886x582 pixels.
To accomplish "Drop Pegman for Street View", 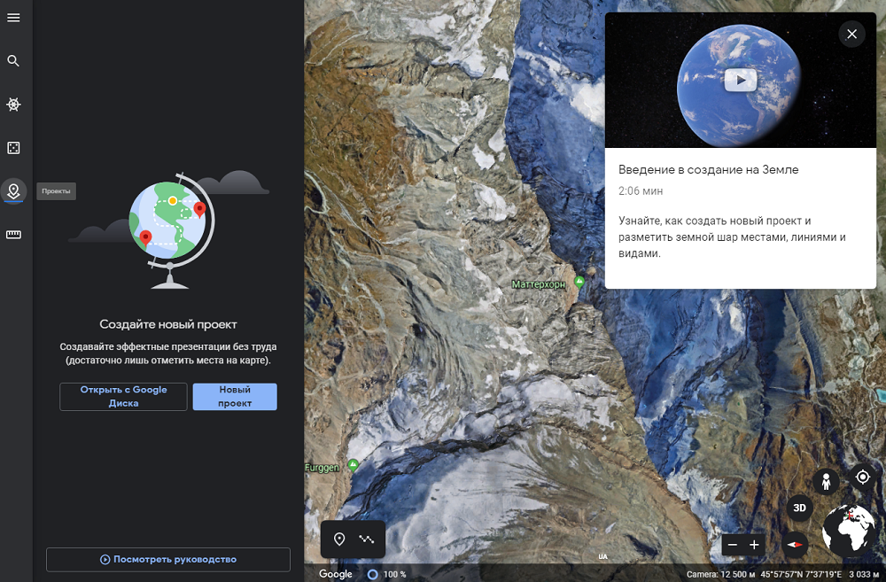I will 826,481.
